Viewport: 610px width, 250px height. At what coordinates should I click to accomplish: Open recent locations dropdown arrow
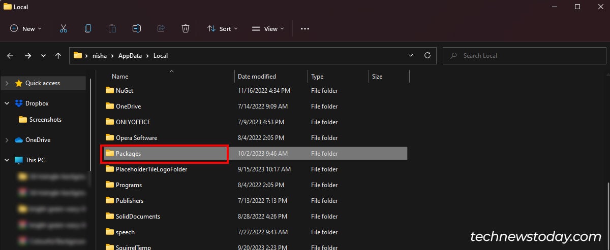(x=43, y=56)
